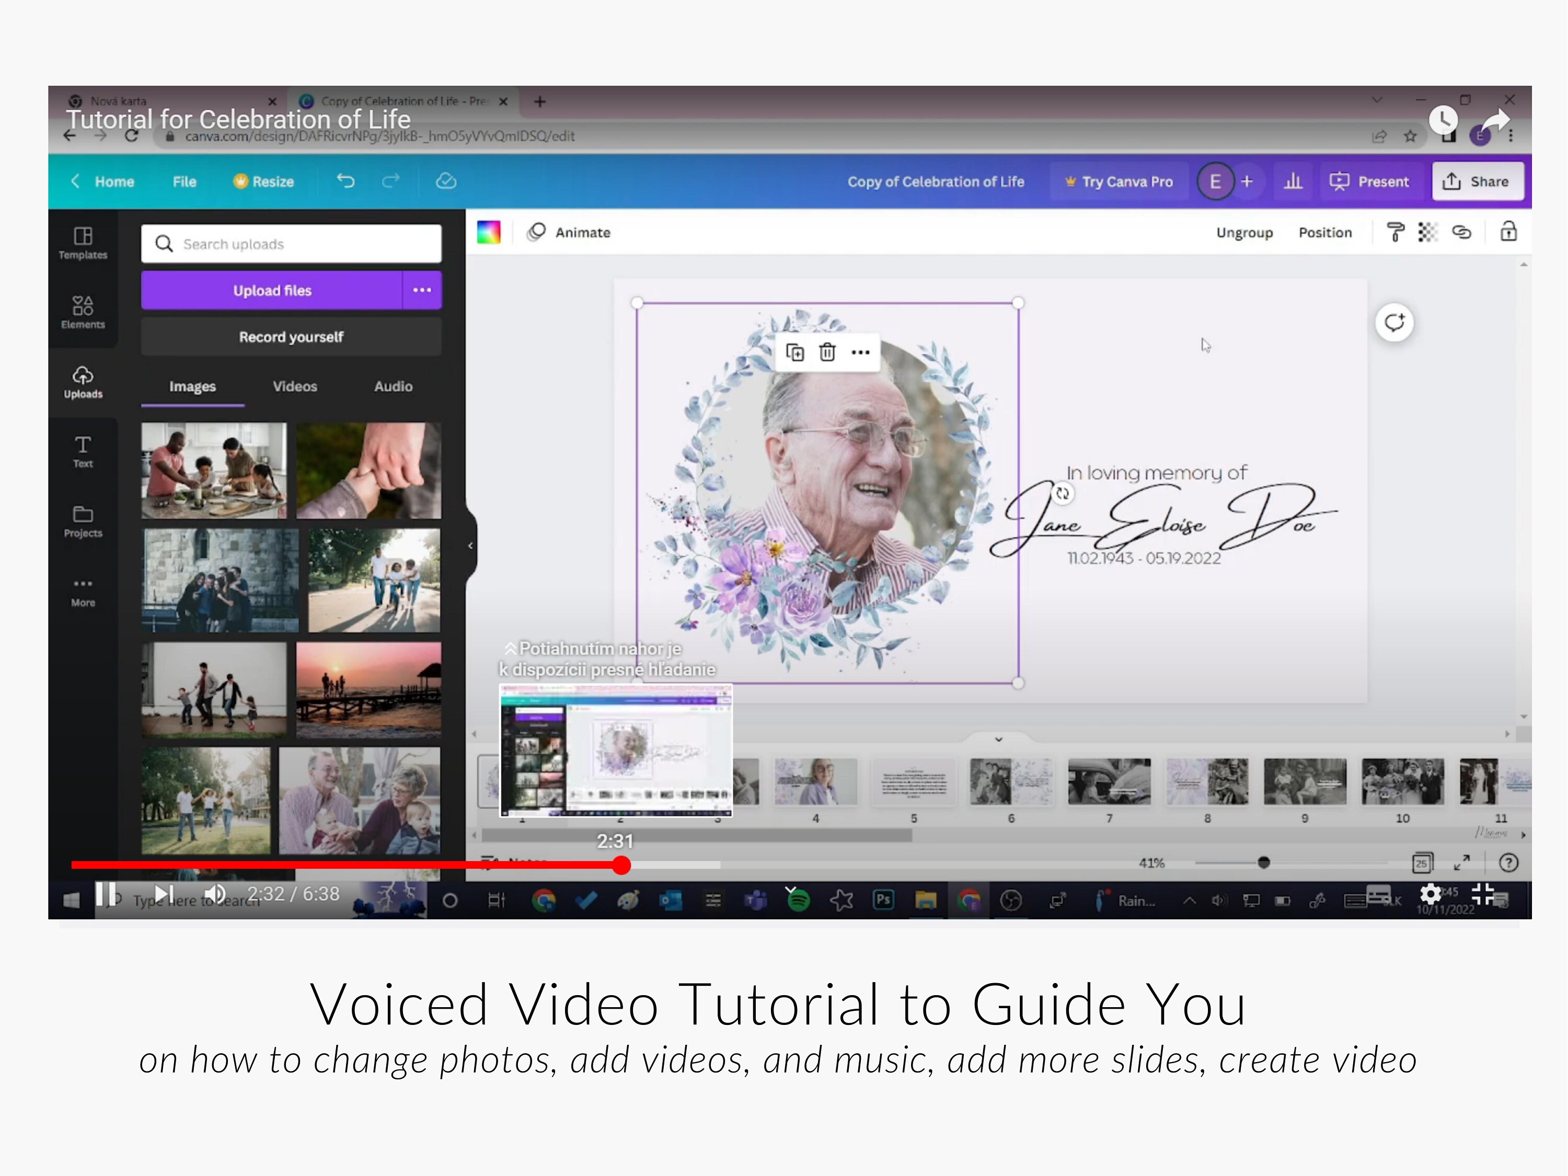Click the Undo arrow in Canva header

point(346,181)
